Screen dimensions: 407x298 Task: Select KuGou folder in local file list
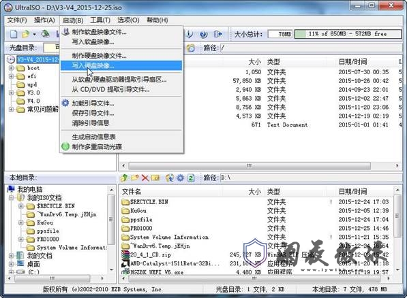(138, 211)
